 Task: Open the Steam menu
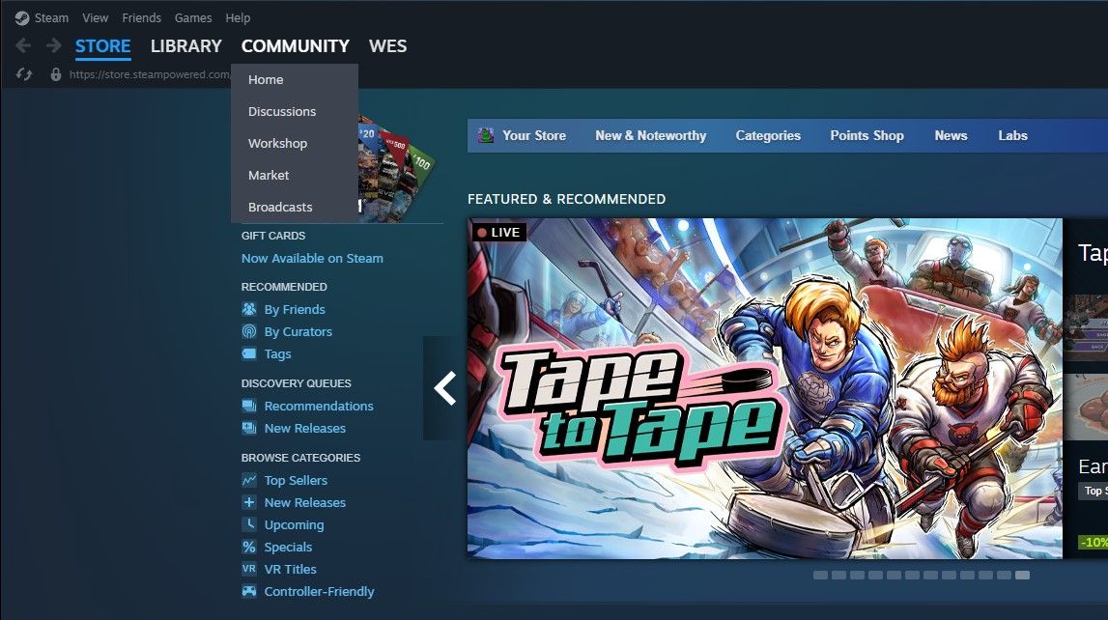51,18
